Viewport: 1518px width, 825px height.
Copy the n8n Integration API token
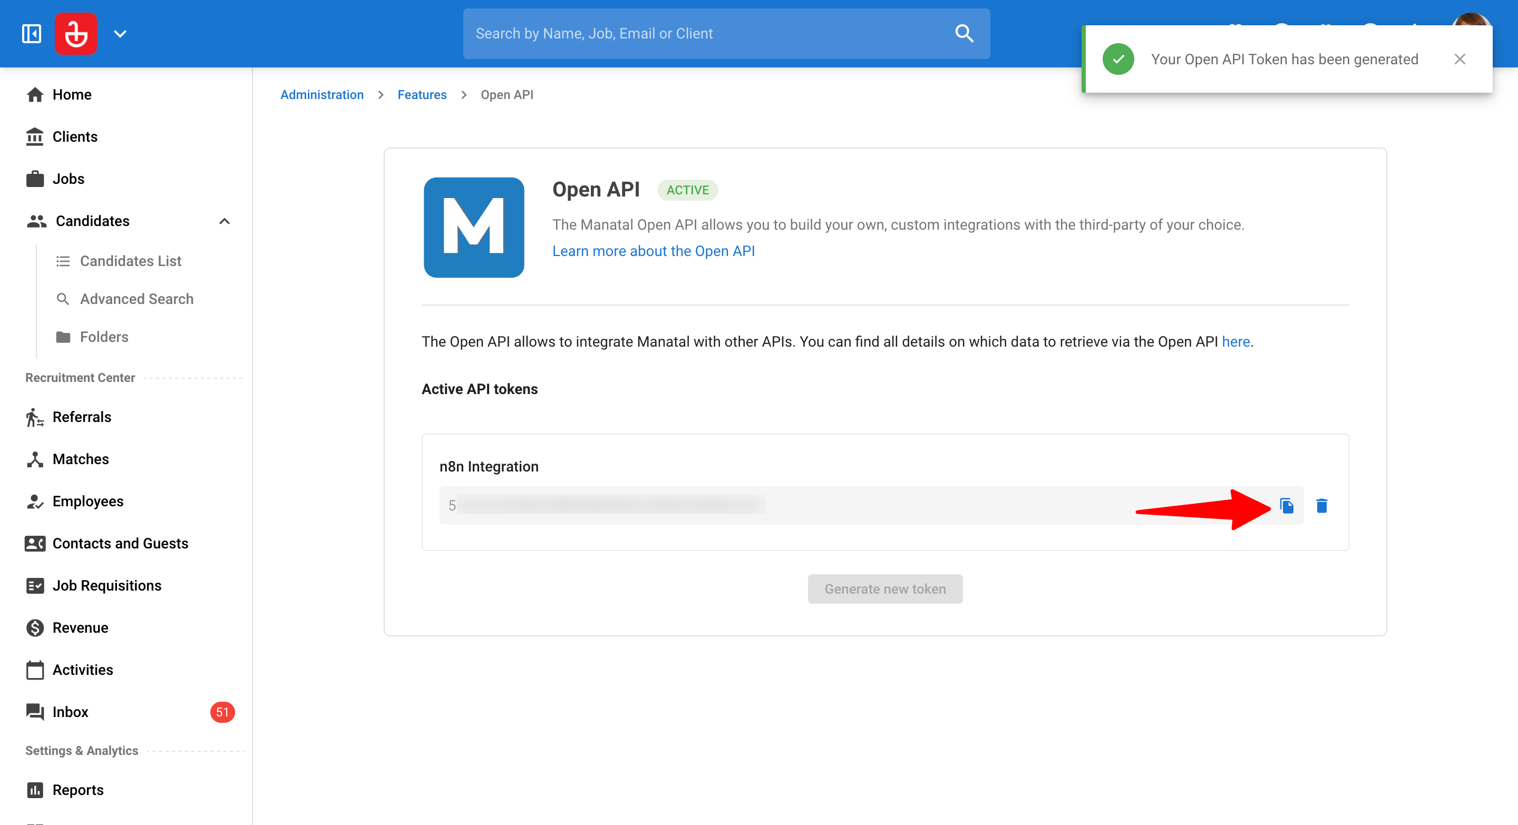(1287, 506)
